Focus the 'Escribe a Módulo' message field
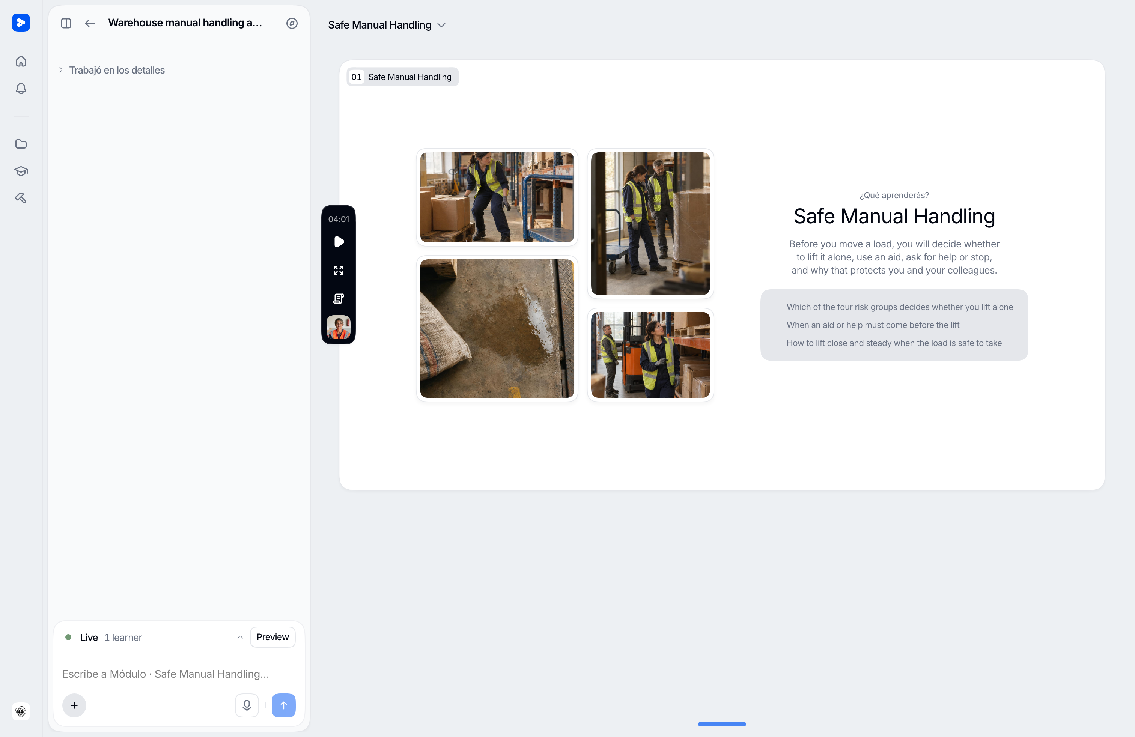The image size is (1135, 737). tap(179, 674)
